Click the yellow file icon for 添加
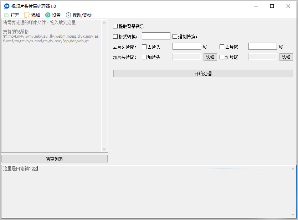 click(27, 15)
